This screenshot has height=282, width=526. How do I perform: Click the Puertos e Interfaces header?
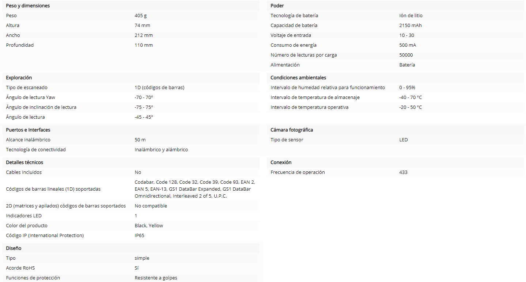pyautogui.click(x=28, y=130)
